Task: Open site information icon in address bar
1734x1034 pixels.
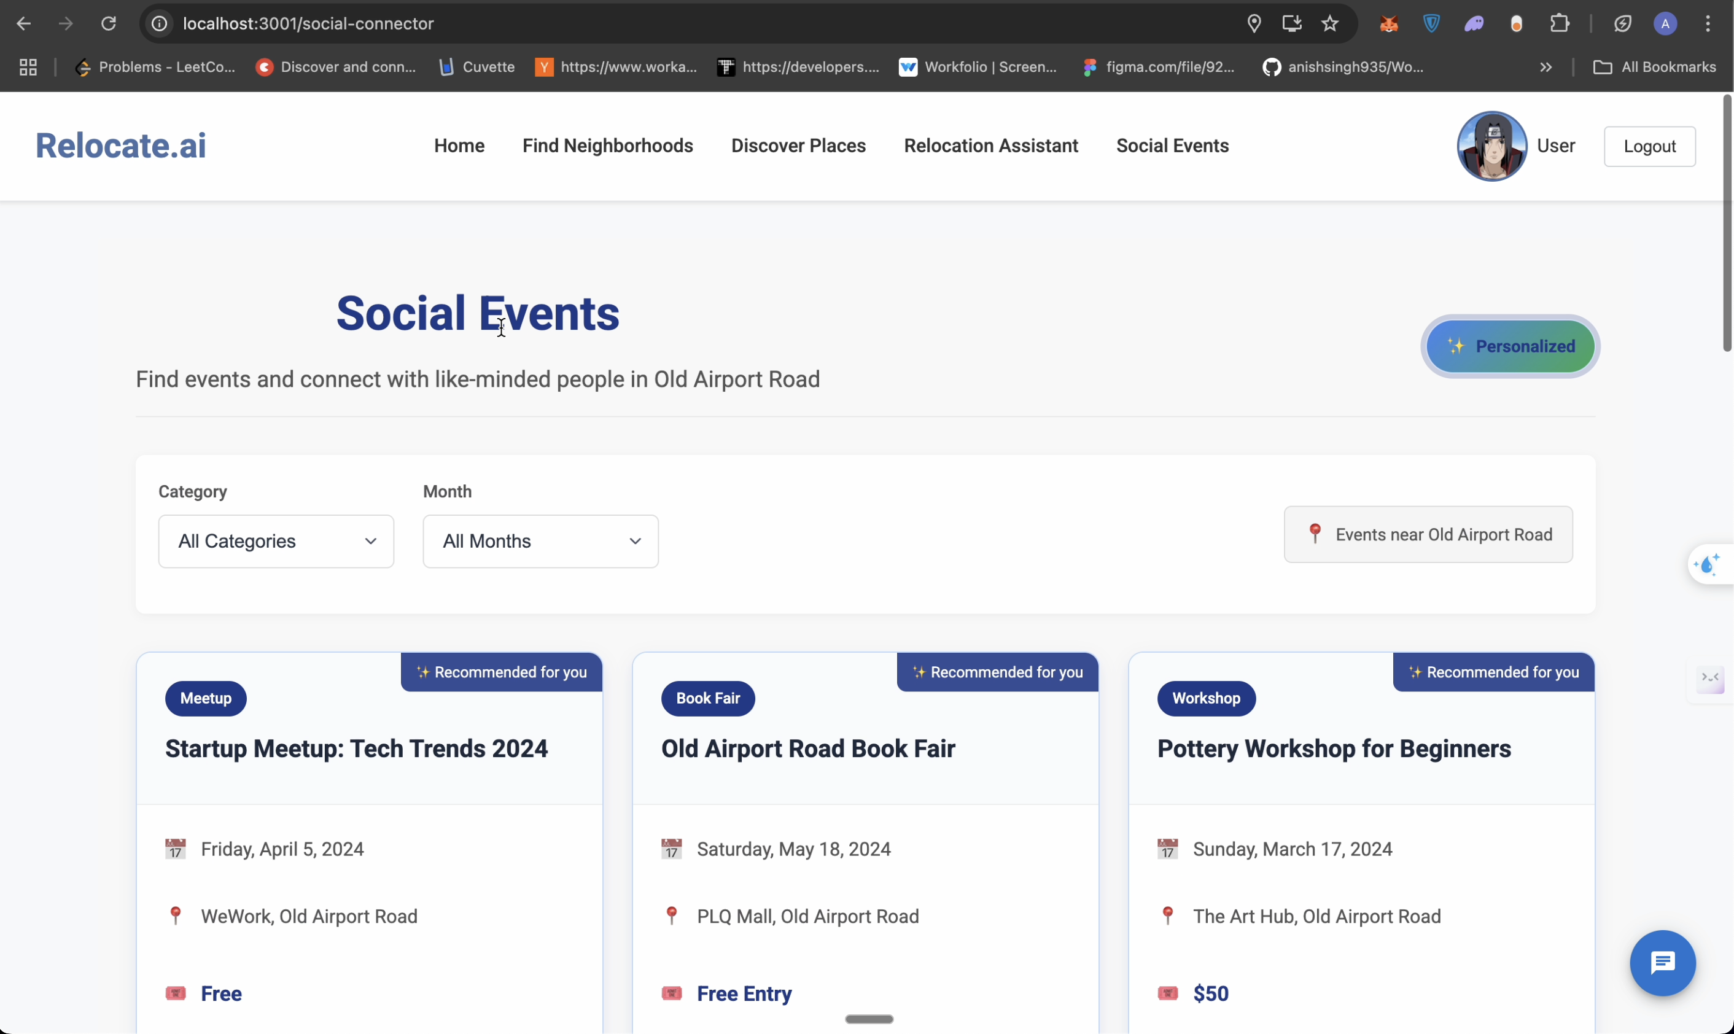Action: (x=160, y=24)
